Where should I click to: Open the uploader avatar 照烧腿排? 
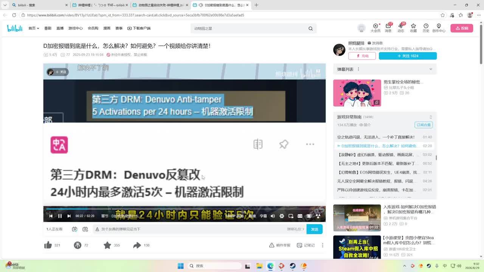tap(339, 49)
